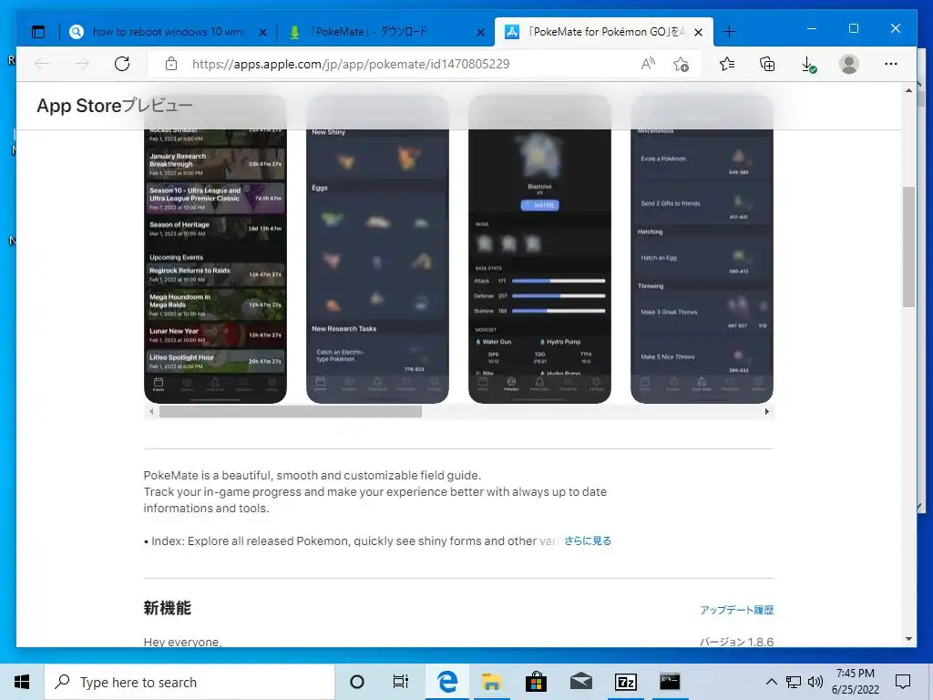Show the Downloads panel
Screen dimensions: 933x700
pyautogui.click(x=809, y=65)
